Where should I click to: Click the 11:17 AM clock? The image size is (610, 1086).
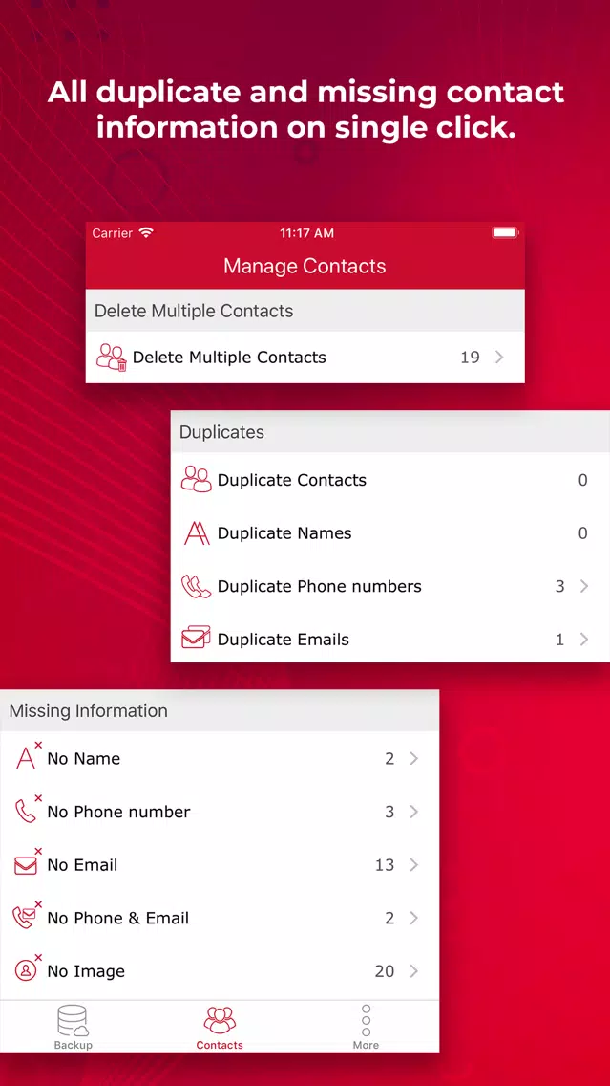(306, 233)
